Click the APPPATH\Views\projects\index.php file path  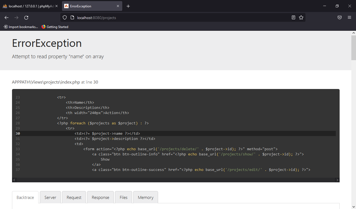tap(46, 82)
